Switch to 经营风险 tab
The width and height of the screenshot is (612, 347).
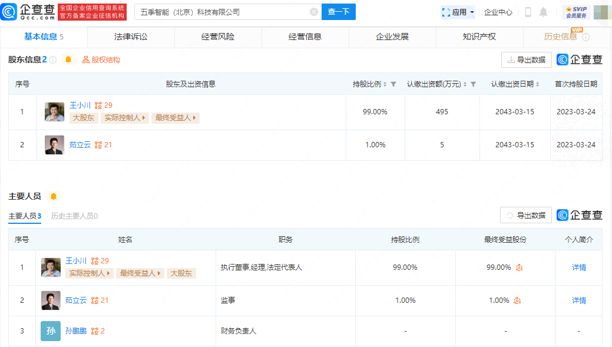pos(218,37)
